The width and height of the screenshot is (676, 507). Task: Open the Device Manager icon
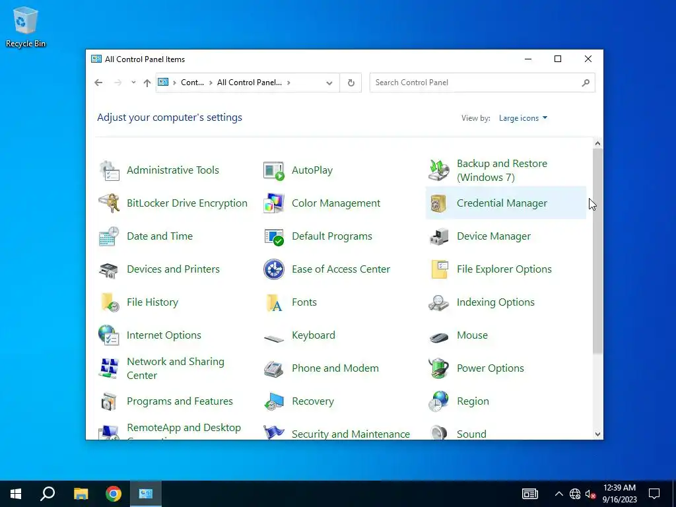tap(439, 236)
